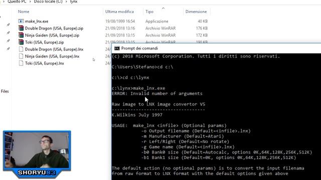This screenshot has height=180, width=321.
Task: Select Ninja Gaiden .lnx file icon
Action: [x=21, y=56]
